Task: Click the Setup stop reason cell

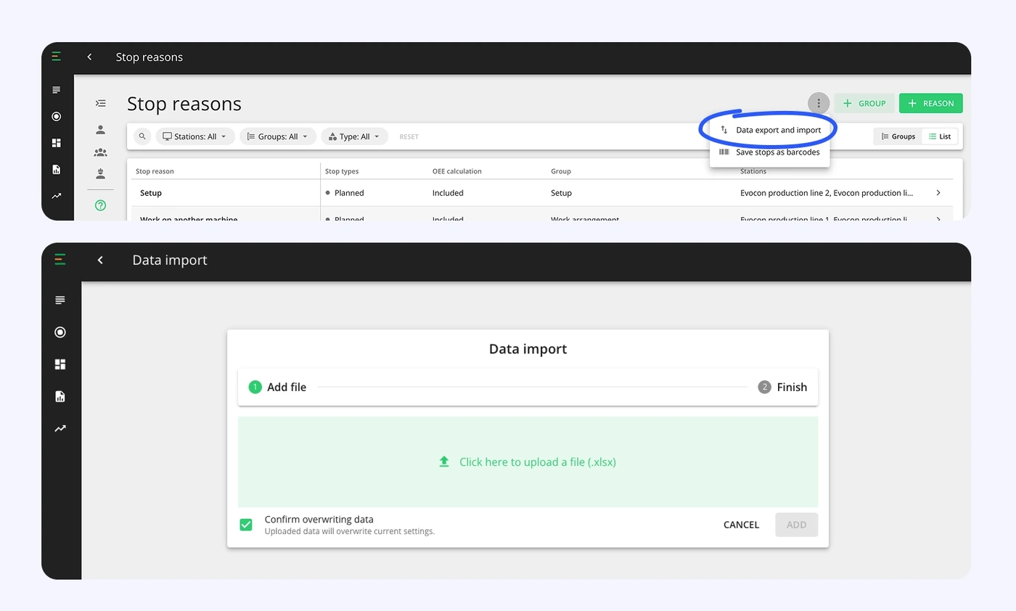Action: tap(226, 193)
